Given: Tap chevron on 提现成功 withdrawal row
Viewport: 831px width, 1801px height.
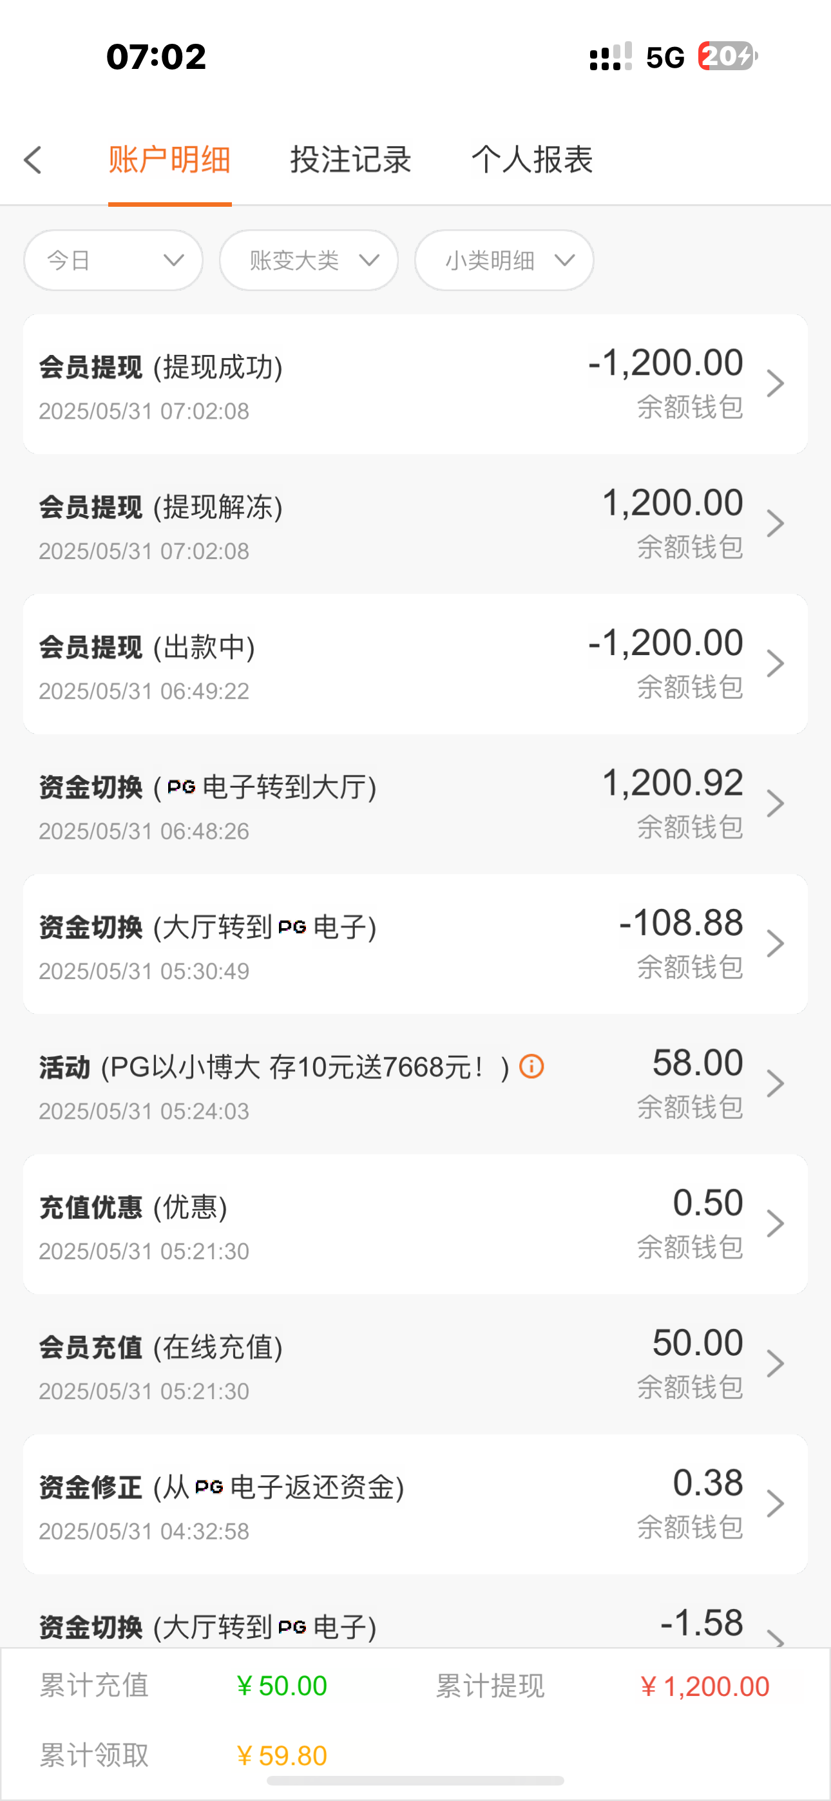Looking at the screenshot, I should point(774,383).
